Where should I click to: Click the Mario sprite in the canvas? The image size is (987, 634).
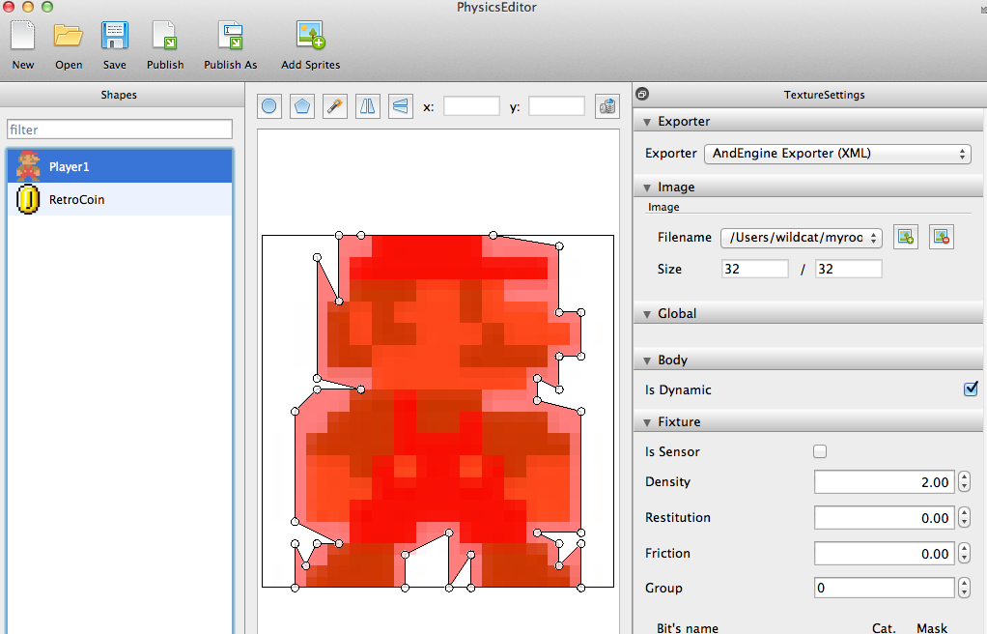[438, 412]
